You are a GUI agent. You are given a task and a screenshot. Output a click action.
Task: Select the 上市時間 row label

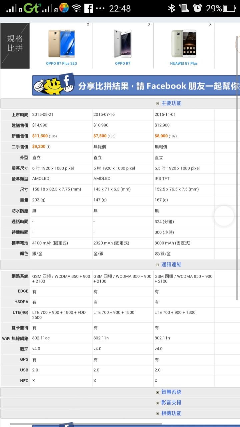point(20,114)
